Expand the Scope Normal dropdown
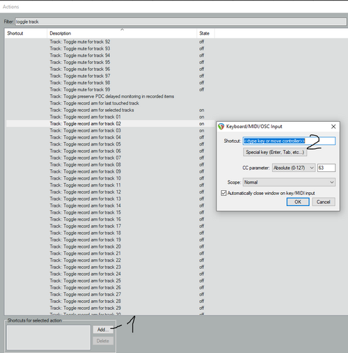The width and height of the screenshot is (348, 353). [289, 182]
